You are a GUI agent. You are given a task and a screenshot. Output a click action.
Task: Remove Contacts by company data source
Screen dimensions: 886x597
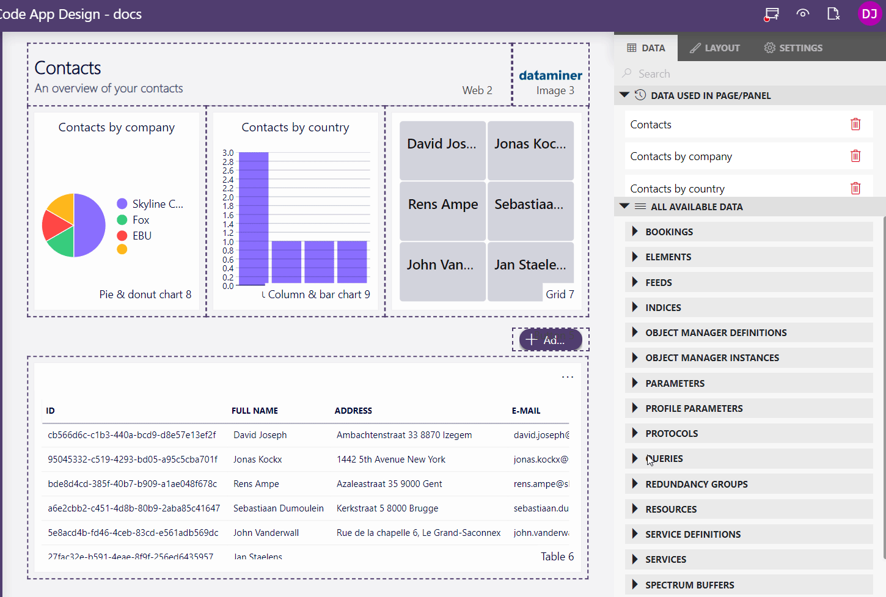pyautogui.click(x=855, y=156)
